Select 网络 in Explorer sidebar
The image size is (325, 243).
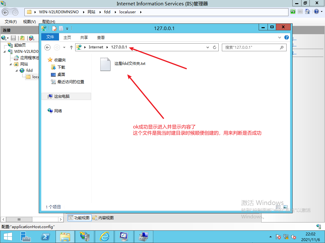point(58,111)
